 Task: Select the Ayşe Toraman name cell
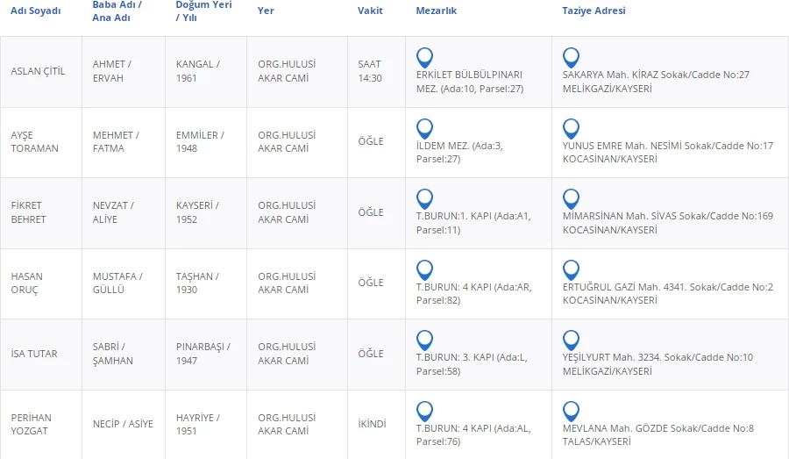point(34,142)
